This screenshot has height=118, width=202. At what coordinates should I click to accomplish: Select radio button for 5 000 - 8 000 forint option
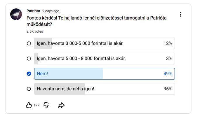29,59
